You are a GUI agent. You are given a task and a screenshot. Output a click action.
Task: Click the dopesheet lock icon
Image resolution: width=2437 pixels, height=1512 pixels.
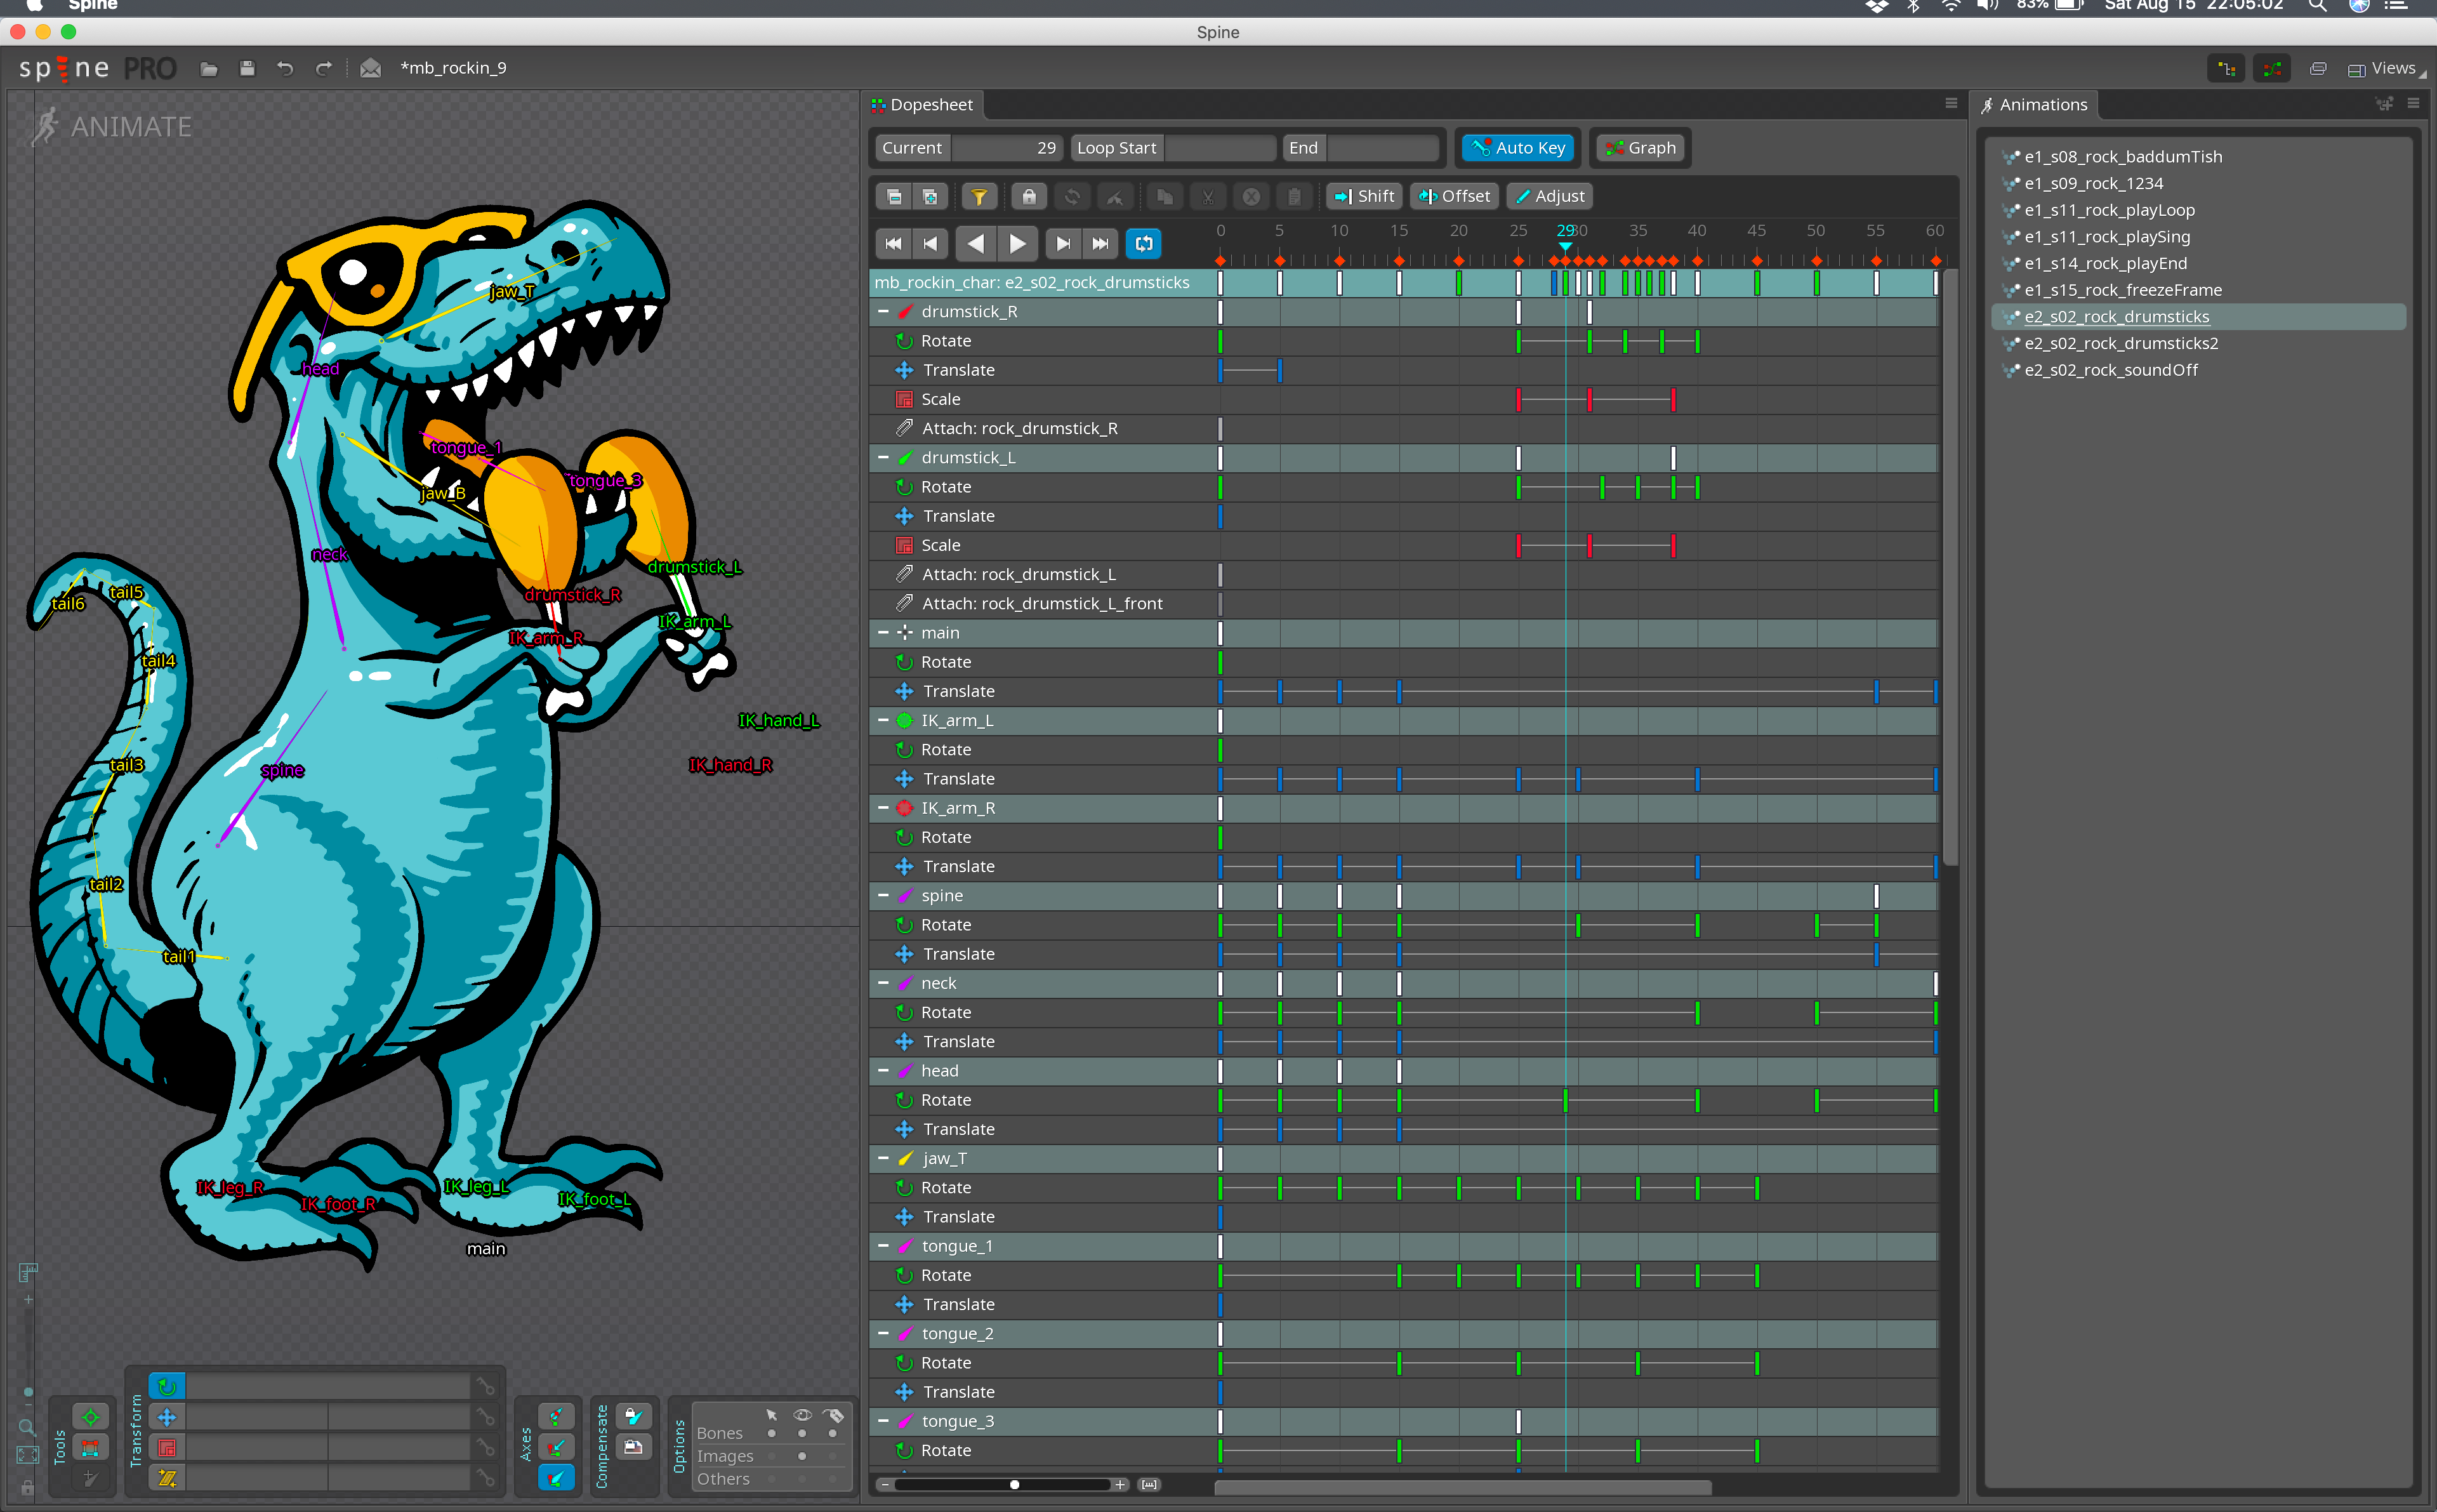click(1029, 197)
